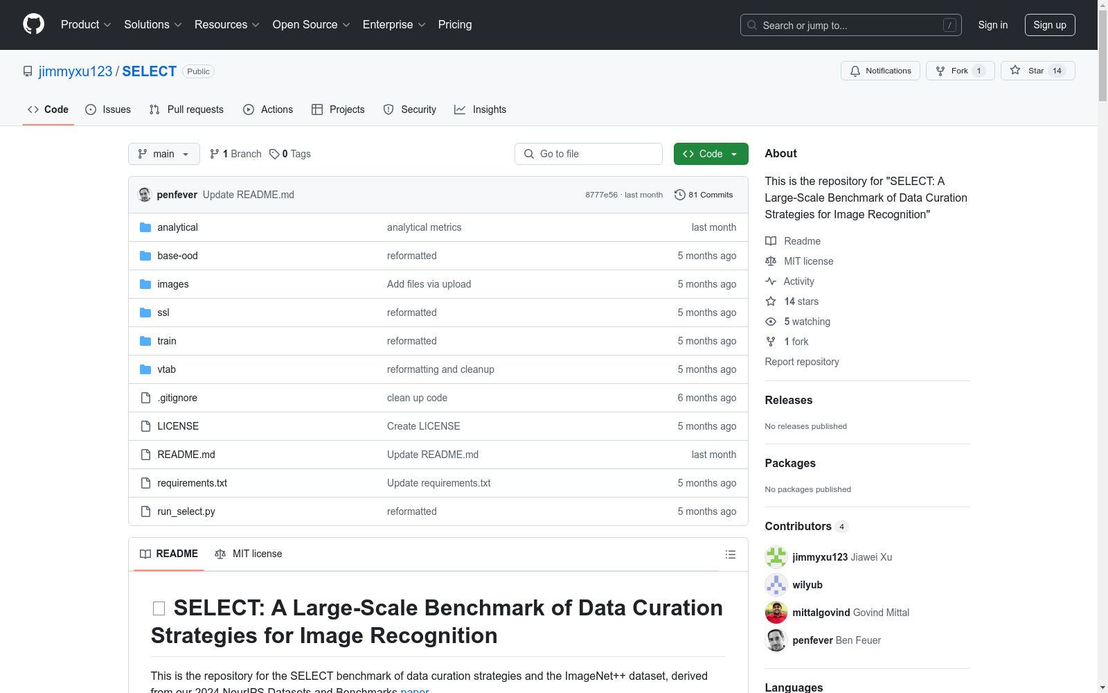Expand the Solutions menu

153,24
